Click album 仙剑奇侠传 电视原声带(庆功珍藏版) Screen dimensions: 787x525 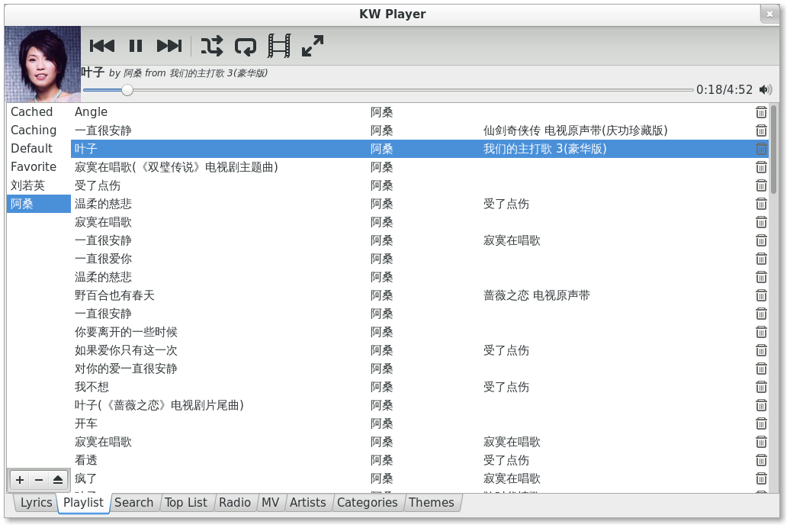click(x=575, y=130)
